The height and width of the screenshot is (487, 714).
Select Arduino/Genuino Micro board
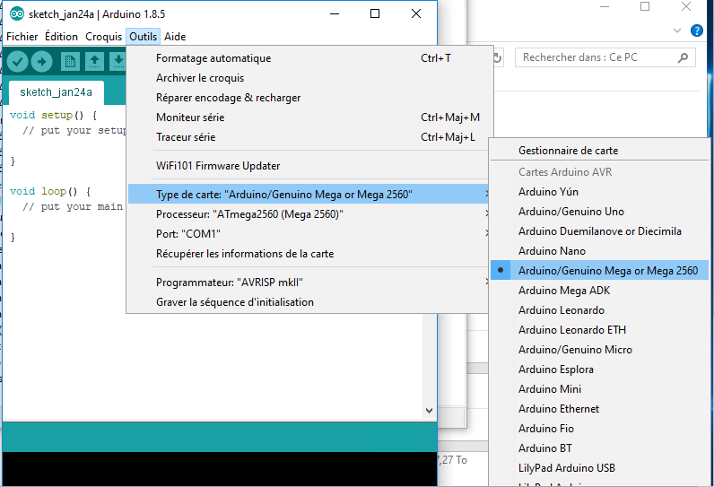[599, 350]
